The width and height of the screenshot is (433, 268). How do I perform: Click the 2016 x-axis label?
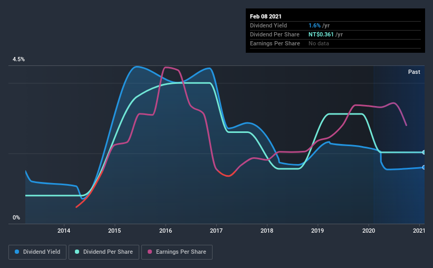pyautogui.click(x=166, y=231)
